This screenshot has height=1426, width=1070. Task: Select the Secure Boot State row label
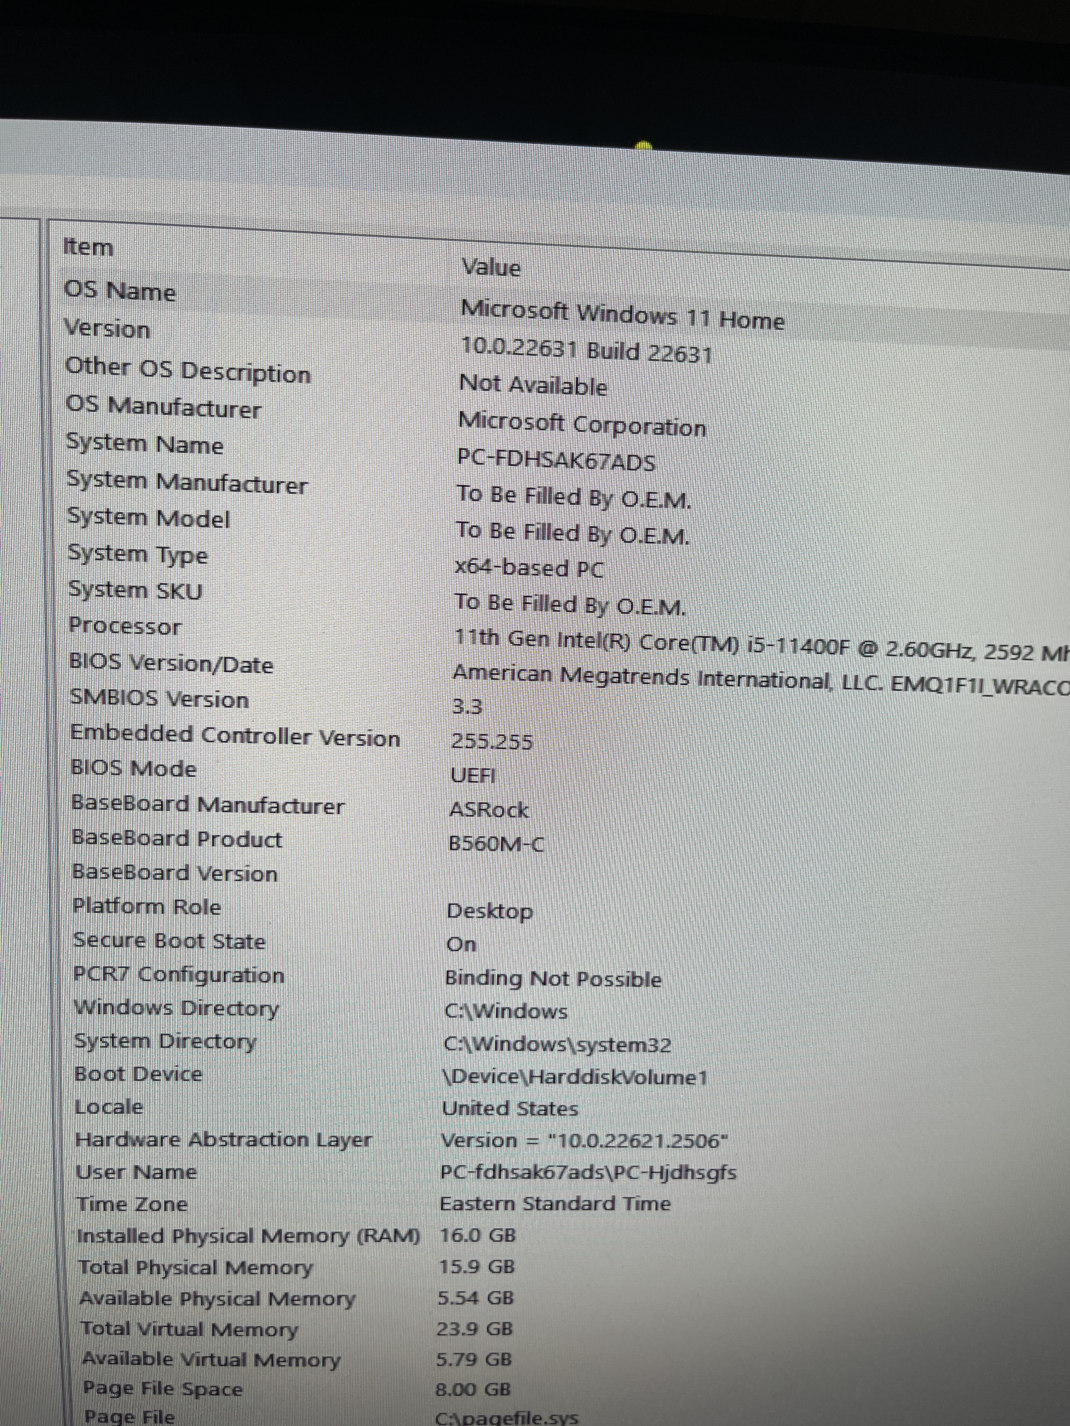[x=169, y=940]
